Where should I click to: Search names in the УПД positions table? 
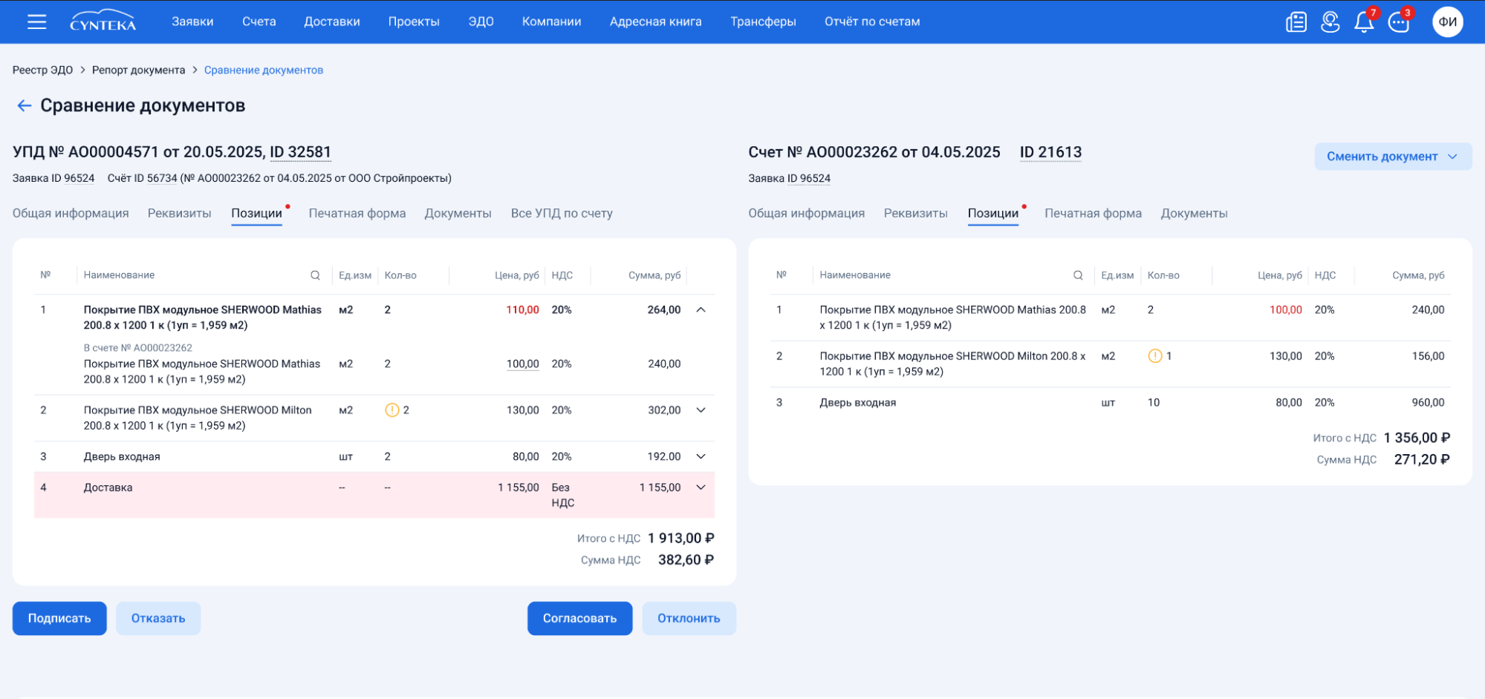click(315, 275)
